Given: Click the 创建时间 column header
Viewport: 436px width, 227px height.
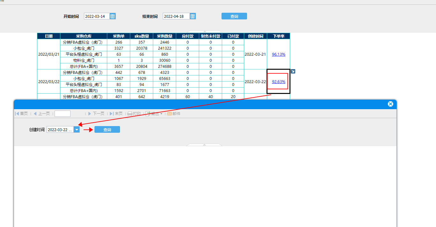Looking at the screenshot, I should click(x=256, y=36).
